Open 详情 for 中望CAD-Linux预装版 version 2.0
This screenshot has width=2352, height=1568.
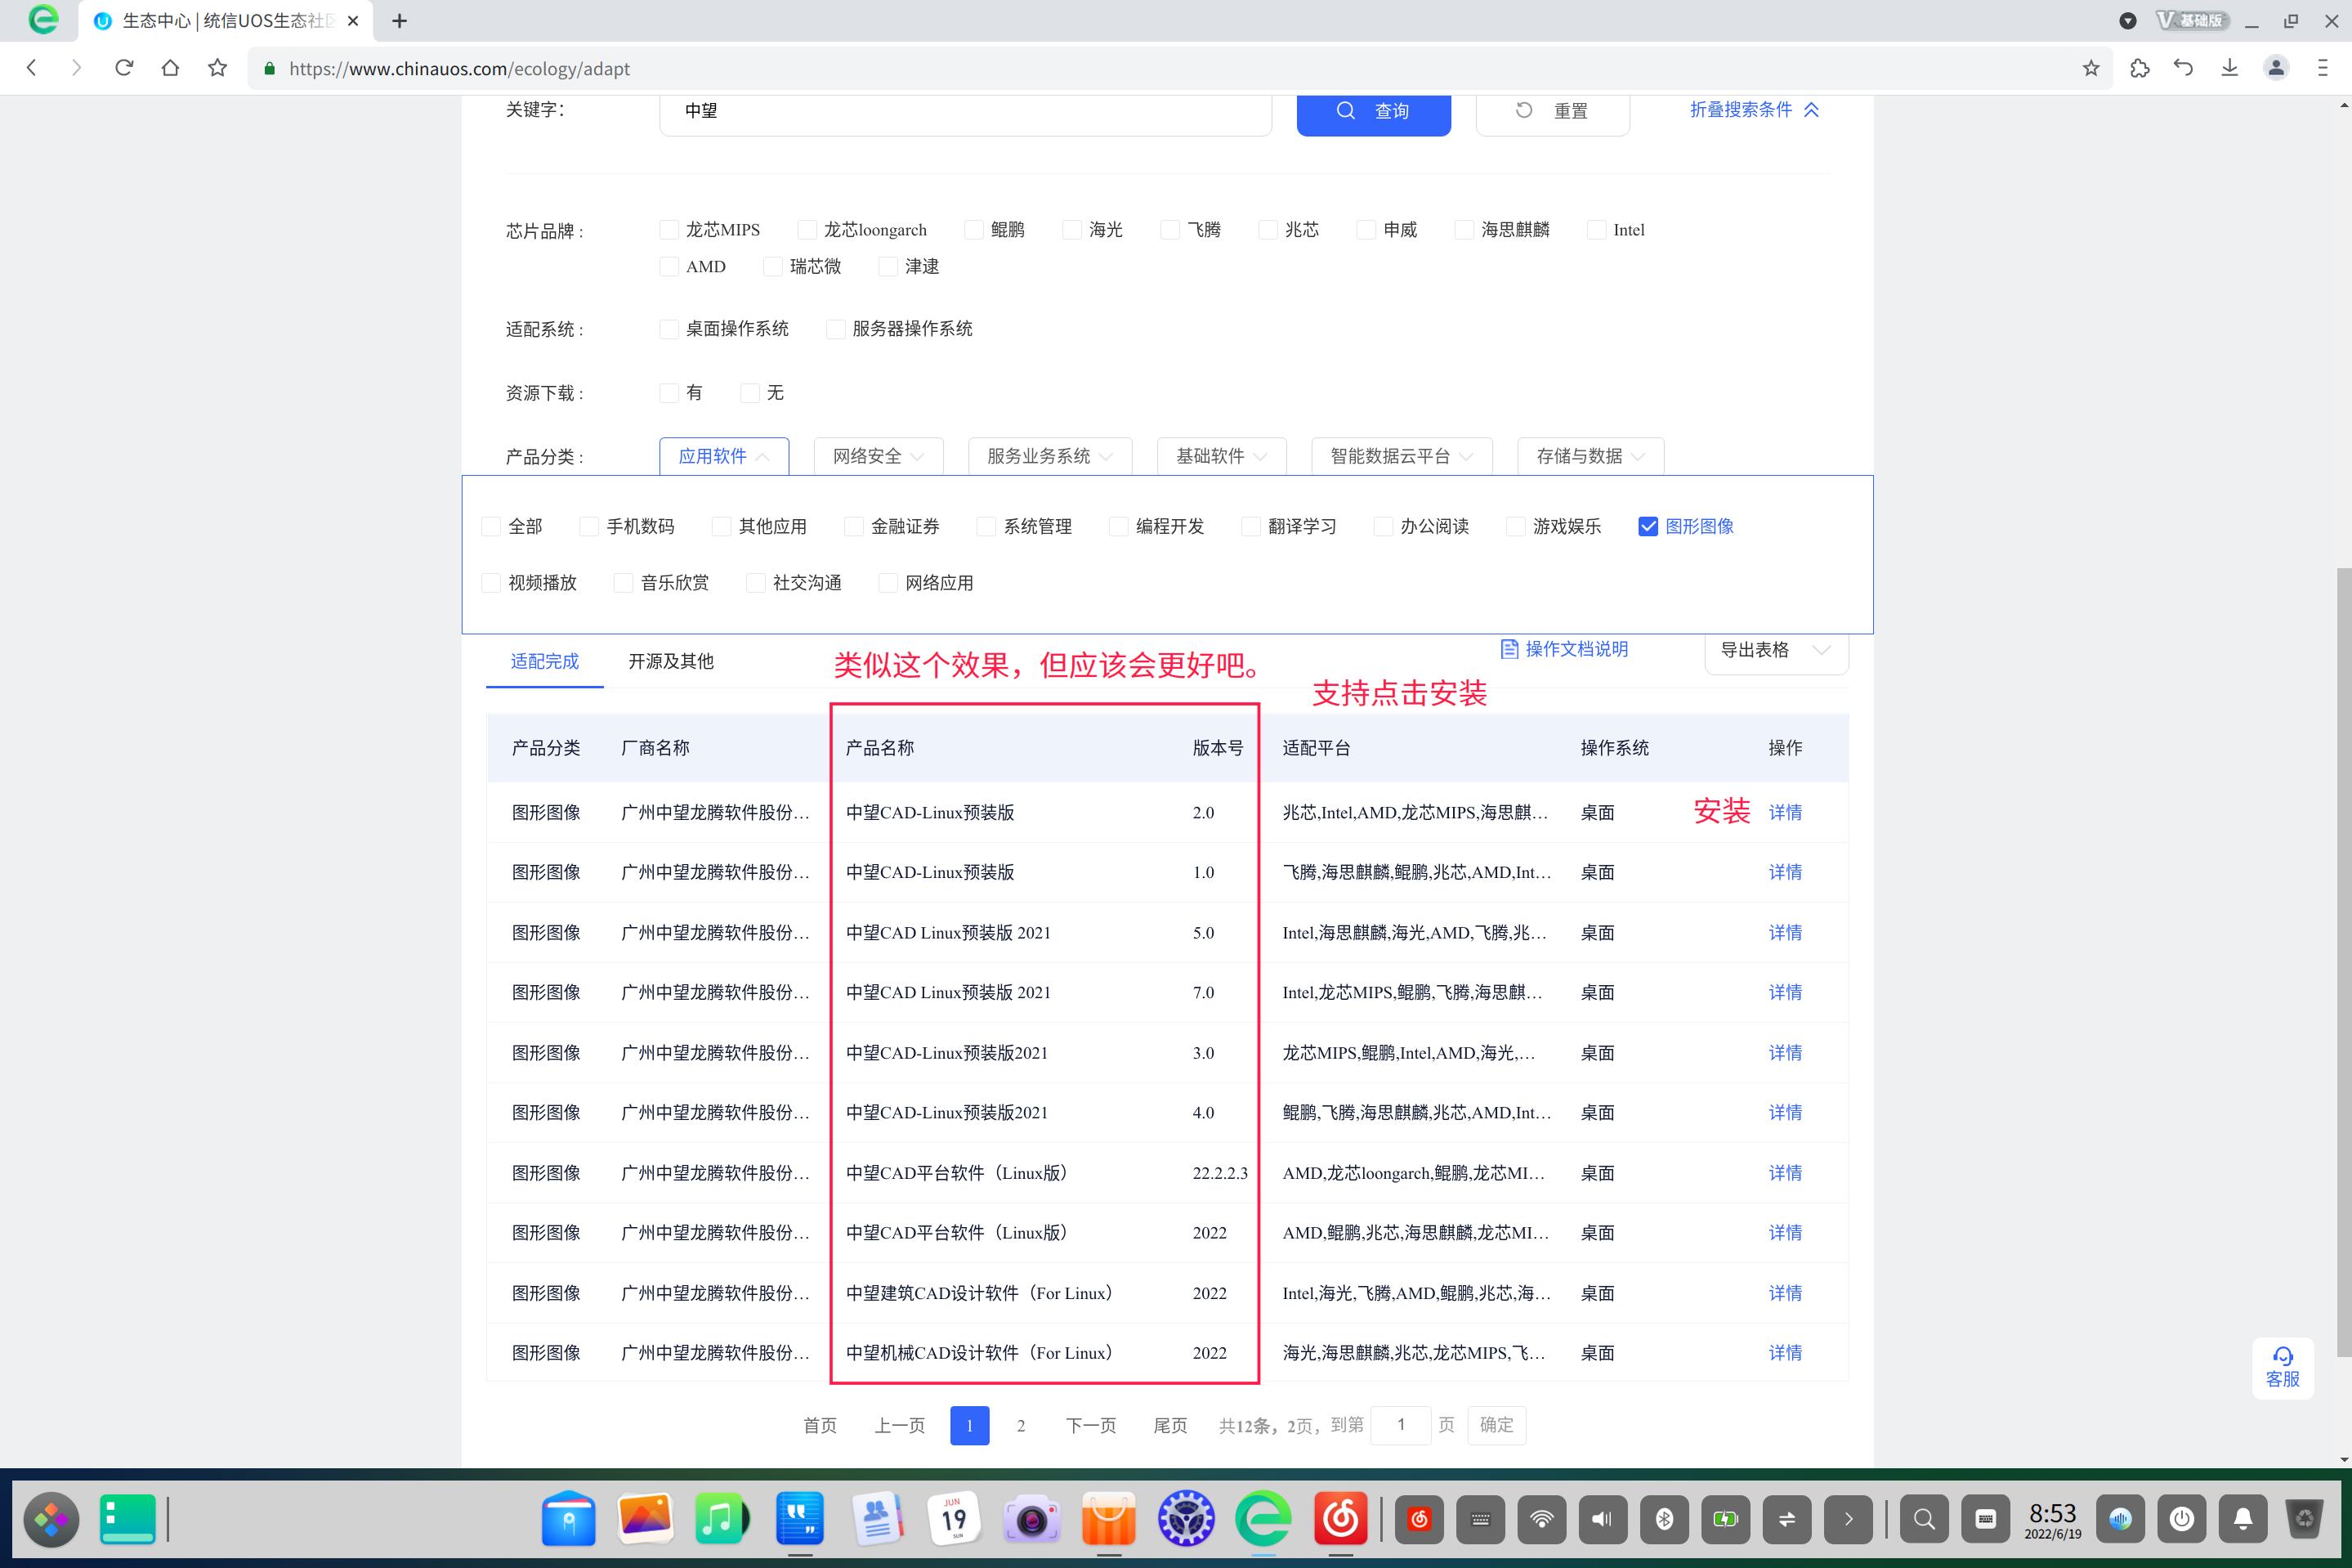pos(1785,812)
